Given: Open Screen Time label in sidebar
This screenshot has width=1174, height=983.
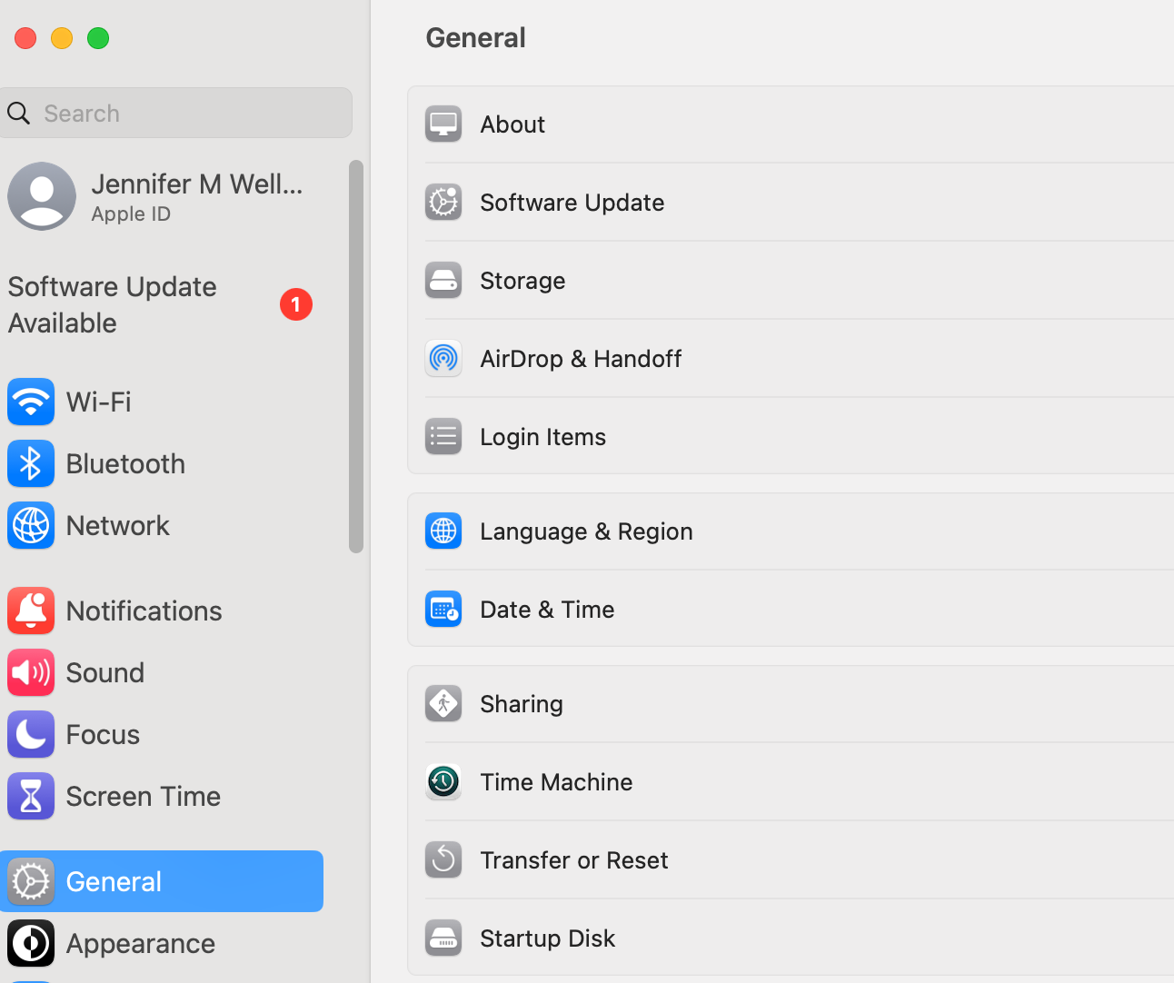Looking at the screenshot, I should click(144, 796).
